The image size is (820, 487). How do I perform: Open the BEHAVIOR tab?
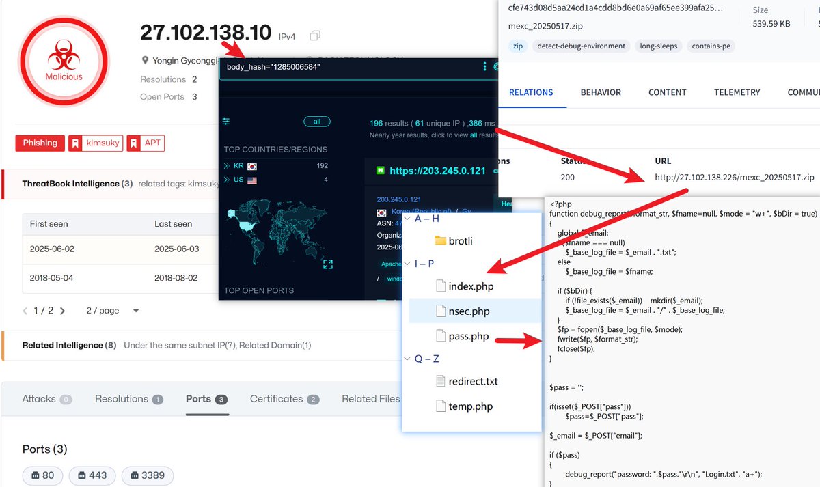click(601, 92)
